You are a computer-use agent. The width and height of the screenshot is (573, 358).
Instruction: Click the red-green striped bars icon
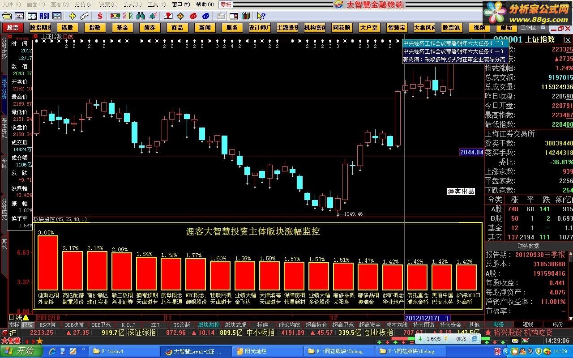127,16
